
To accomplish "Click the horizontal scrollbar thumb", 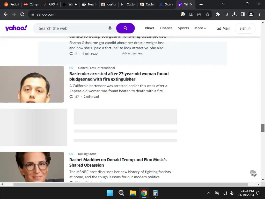I will 130,184.
